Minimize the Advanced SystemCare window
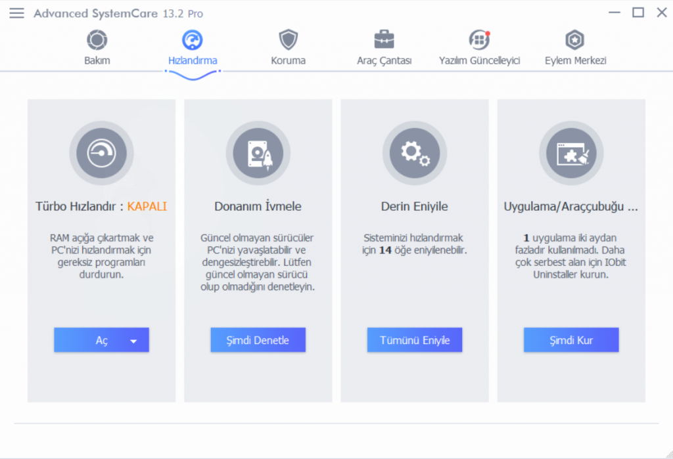 [615, 12]
